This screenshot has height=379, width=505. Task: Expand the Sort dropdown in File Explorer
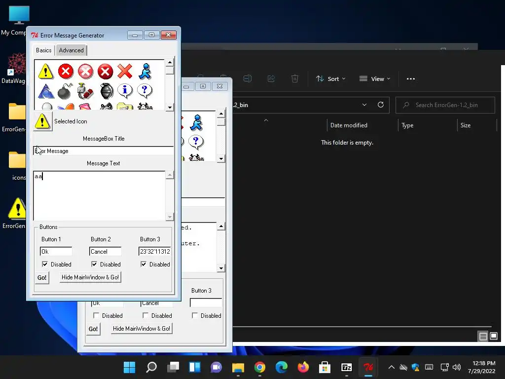coord(331,78)
